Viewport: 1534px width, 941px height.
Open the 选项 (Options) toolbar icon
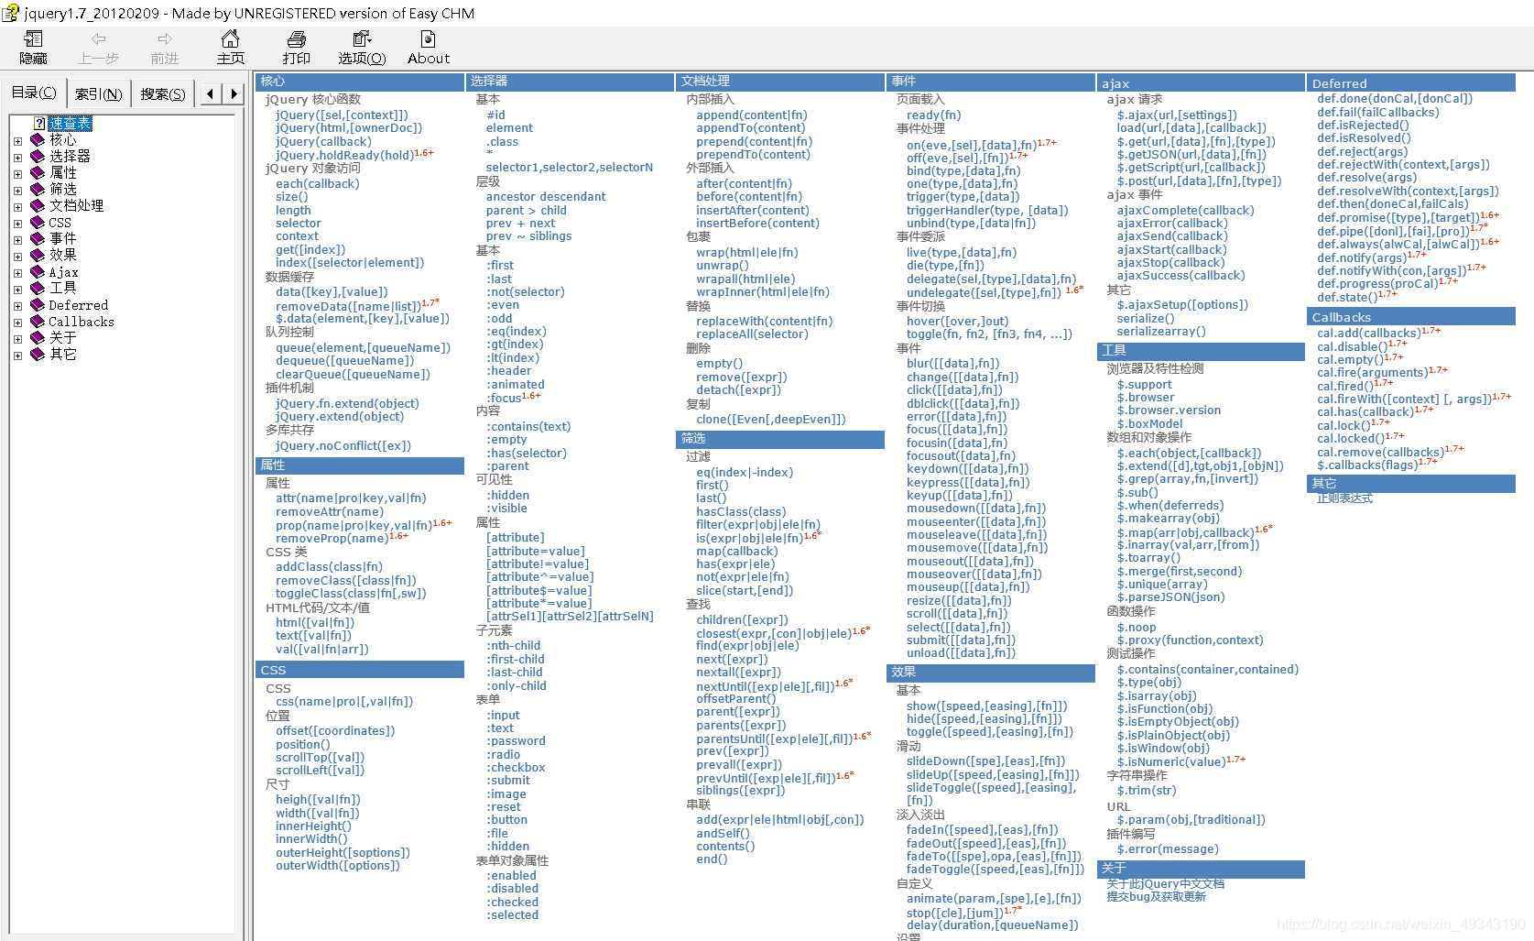click(362, 38)
